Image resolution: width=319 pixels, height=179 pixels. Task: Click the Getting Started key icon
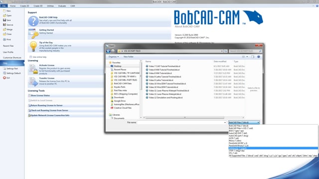tap(33, 34)
